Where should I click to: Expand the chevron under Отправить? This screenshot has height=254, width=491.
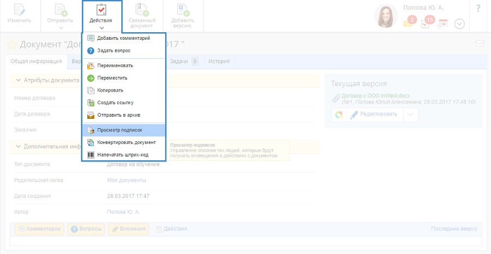point(61,28)
